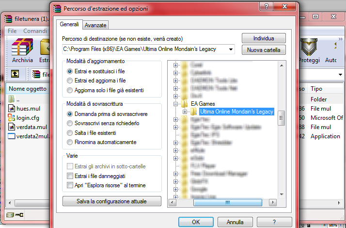Viewport: 346px width, 228px height.
Task: Click the Archivia toolbar icon
Action: coord(22,47)
